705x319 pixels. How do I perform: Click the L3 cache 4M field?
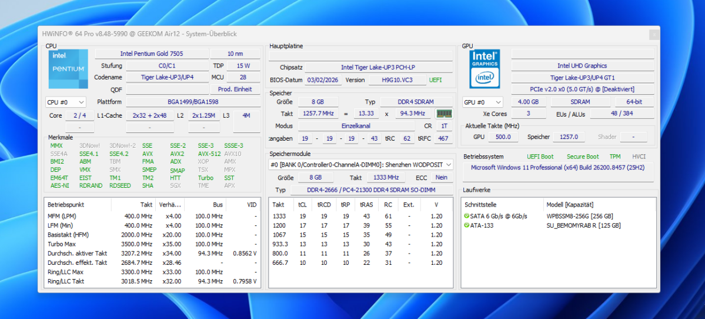click(x=246, y=115)
